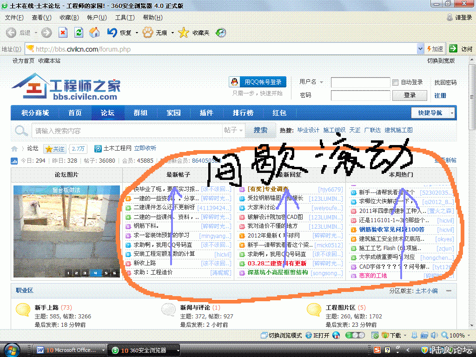The height and width of the screenshot is (357, 476).
Task: Click the 登录 login button
Action: coord(410,95)
